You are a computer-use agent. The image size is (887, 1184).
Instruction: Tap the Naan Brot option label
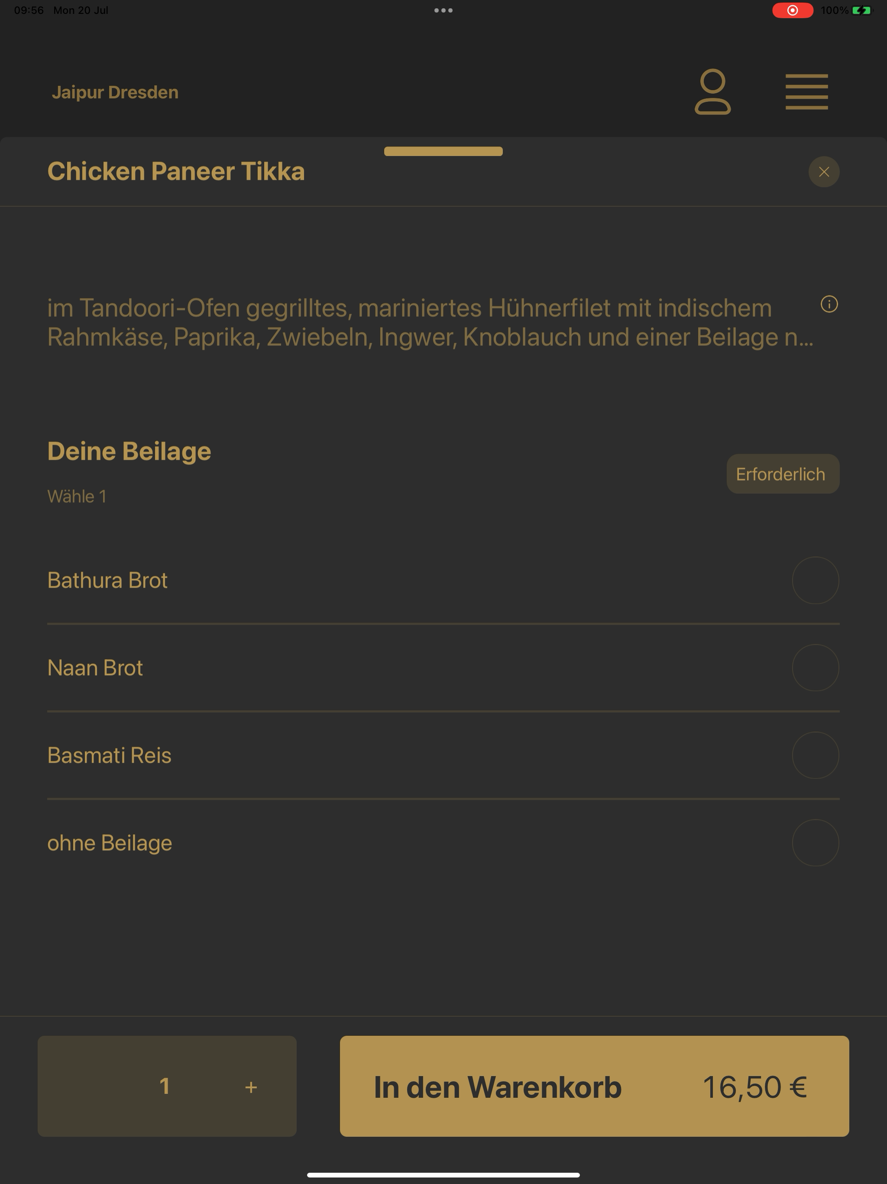(x=95, y=668)
